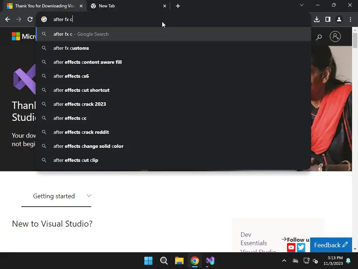The image size is (358, 269).
Task: Open Visual Studio Installer taskbar icon
Action: (210, 261)
